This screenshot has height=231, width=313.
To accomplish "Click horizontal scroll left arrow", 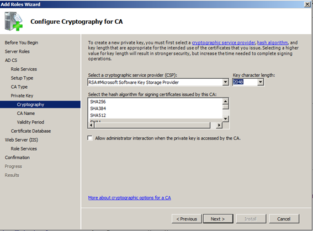I will point(92,125).
